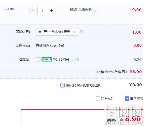Screen dimensions: 145x127
Task: Enable the 运费险 purchase checkbox
Action: click(38, 59)
